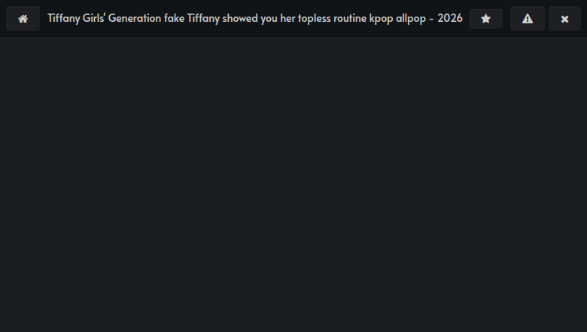Go to the home page icon

tap(23, 19)
